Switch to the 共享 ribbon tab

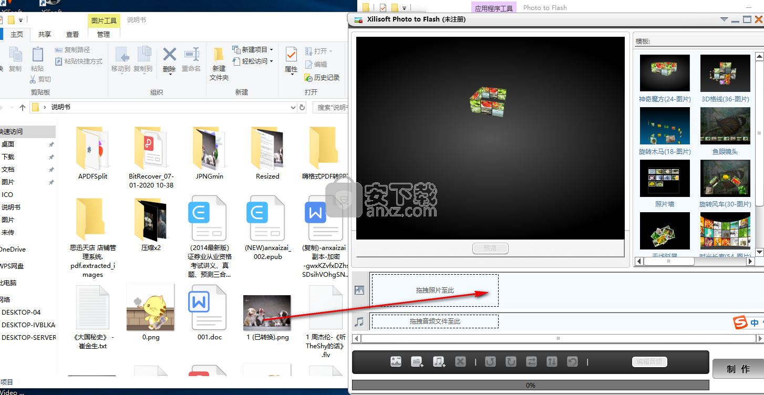[x=45, y=34]
